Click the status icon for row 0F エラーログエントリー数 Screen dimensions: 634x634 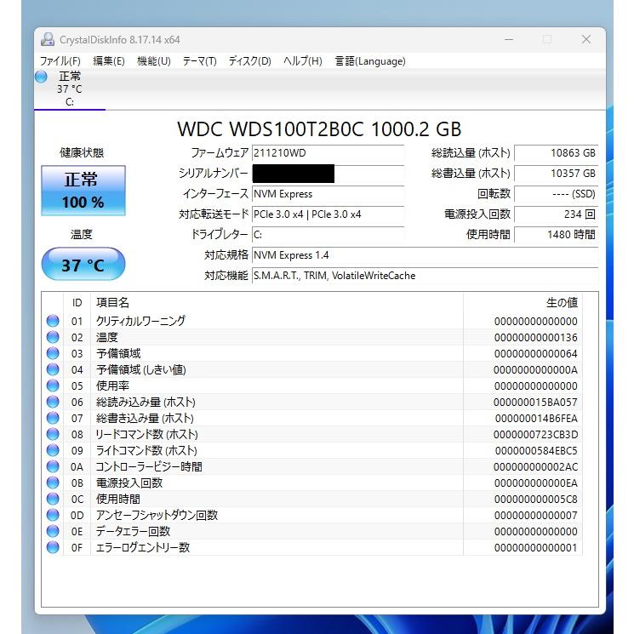coord(53,547)
